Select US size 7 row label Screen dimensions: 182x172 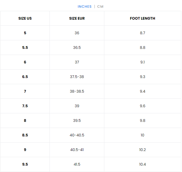25,91
